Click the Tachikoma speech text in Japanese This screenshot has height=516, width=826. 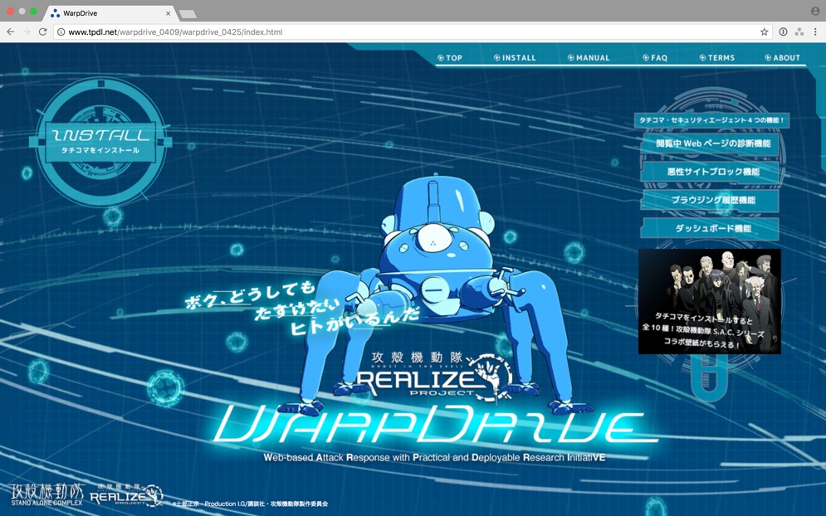coord(303,309)
